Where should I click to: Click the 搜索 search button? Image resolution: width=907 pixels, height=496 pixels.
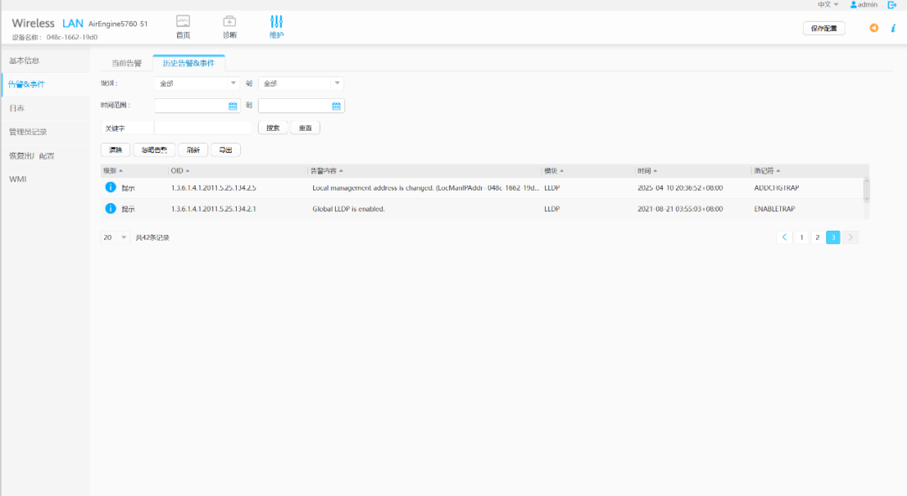pyautogui.click(x=272, y=128)
